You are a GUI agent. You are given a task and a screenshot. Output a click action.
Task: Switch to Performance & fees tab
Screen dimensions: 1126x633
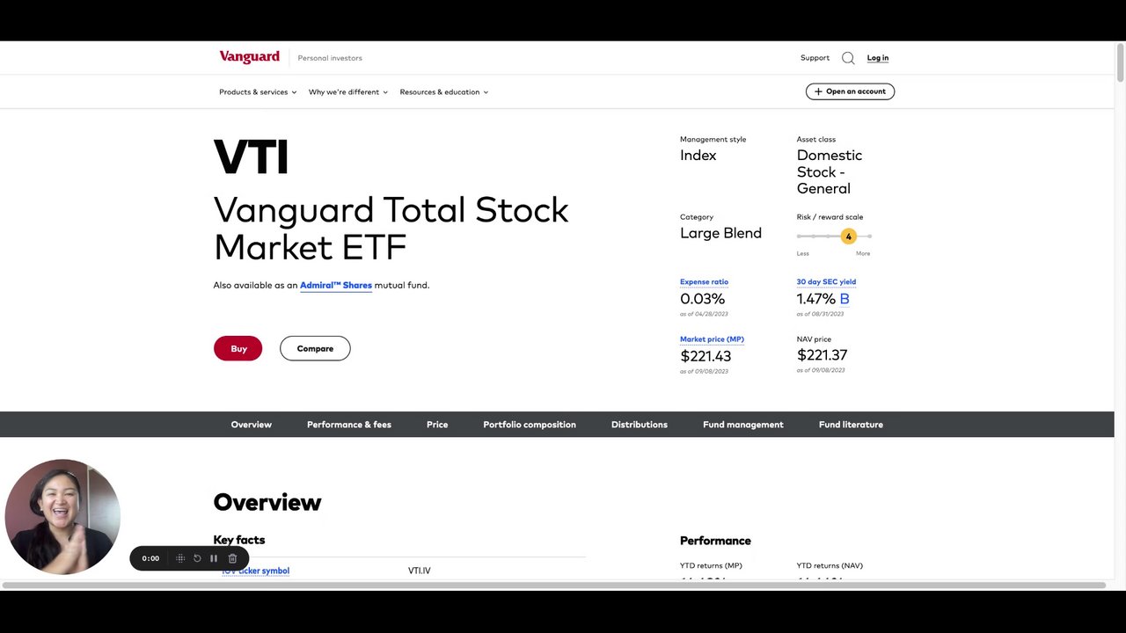[x=349, y=425]
